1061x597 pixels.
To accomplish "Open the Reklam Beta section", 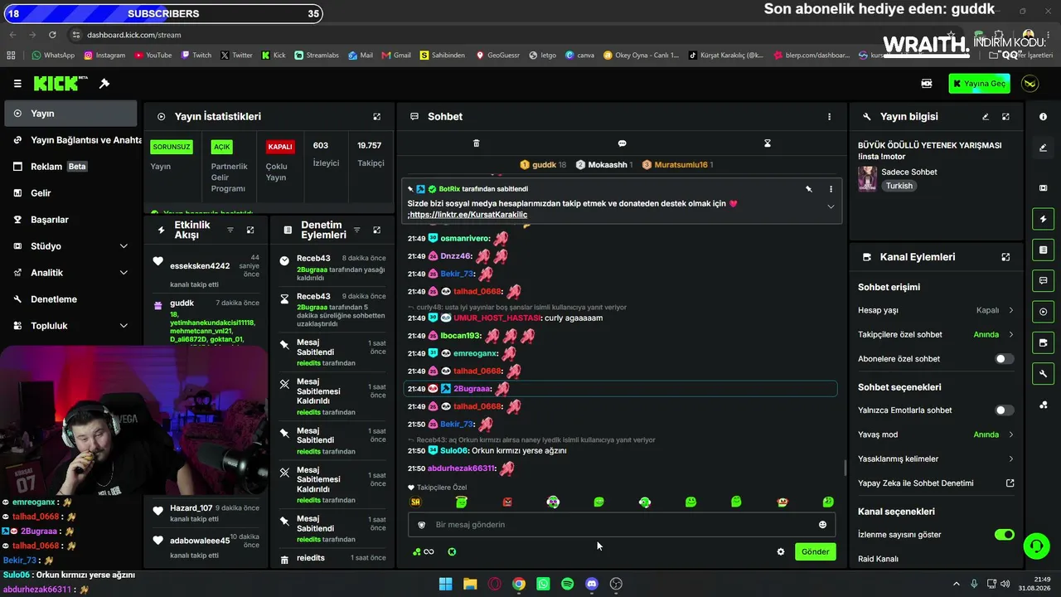I will pyautogui.click(x=70, y=167).
